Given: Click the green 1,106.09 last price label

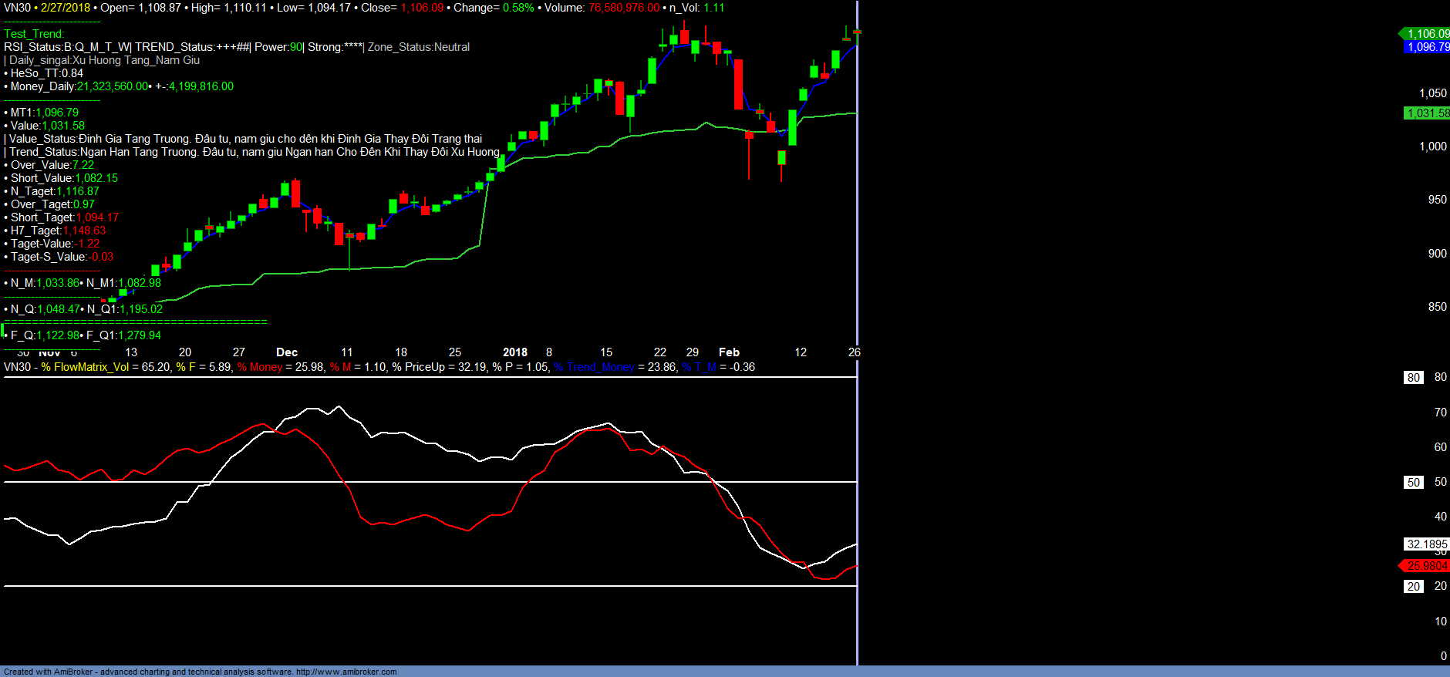Looking at the screenshot, I should (1427, 34).
